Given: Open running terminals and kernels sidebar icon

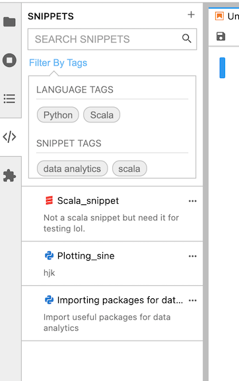Looking at the screenshot, I should pos(9,60).
